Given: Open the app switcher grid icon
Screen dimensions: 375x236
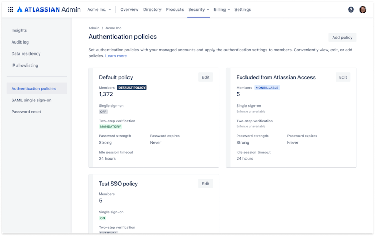Looking at the screenshot, I should coord(10,9).
